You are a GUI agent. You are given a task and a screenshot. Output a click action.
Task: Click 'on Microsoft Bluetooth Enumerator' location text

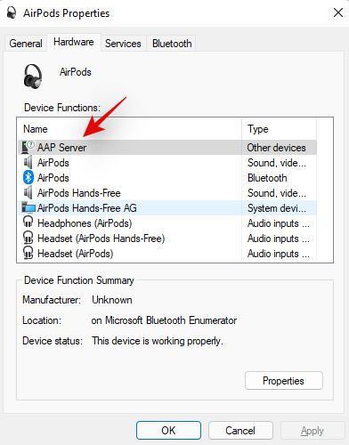(164, 320)
